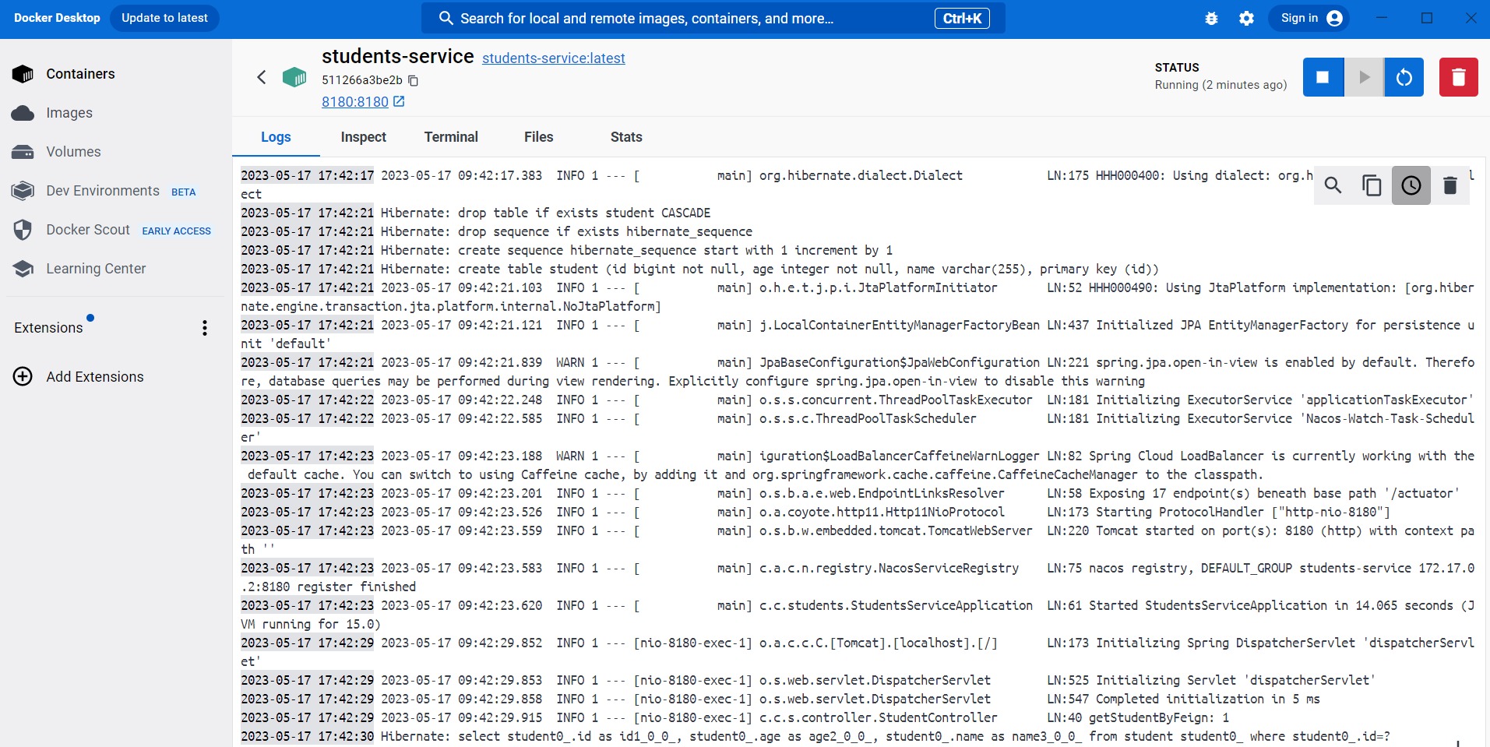Copy logs using the copy icon

pos(1372,185)
